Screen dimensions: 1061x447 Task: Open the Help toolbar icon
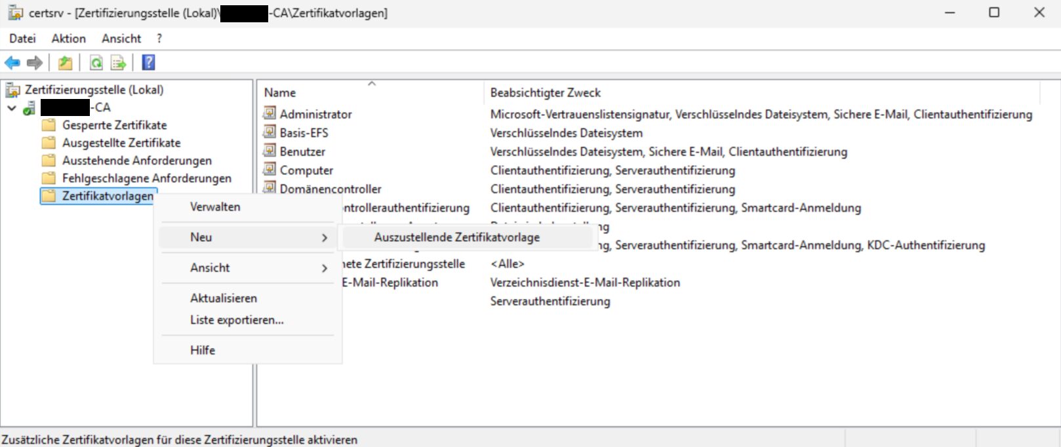pos(149,63)
